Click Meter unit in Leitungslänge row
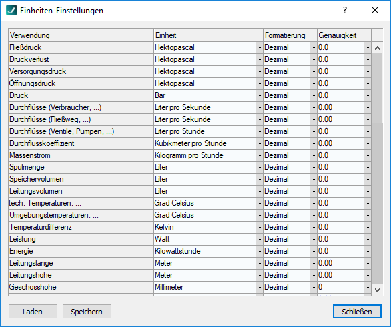391x327 pixels. click(x=163, y=263)
